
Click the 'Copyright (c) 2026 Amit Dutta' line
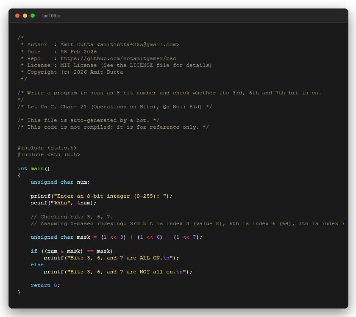(72, 72)
